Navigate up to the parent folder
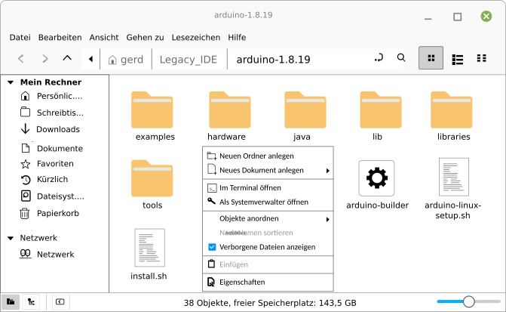The height and width of the screenshot is (312, 506). point(67,58)
